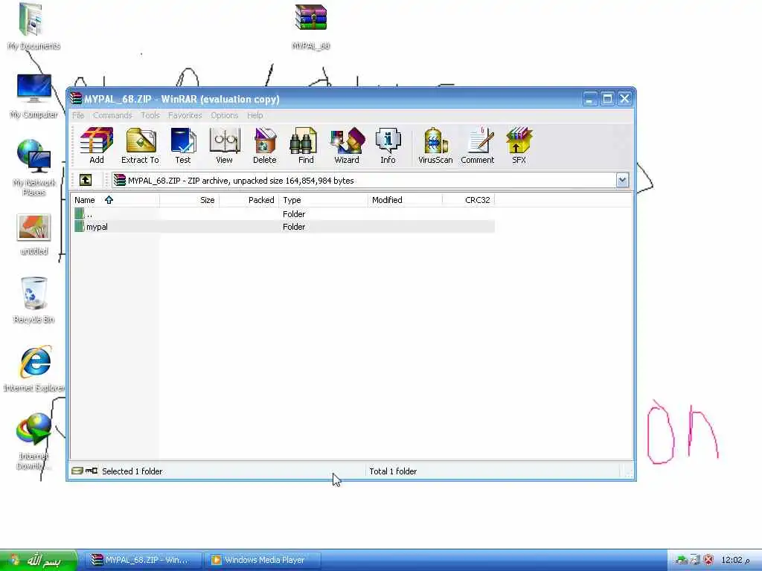
Task: Select the MYPAL_68 desktop archive icon
Action: click(310, 27)
